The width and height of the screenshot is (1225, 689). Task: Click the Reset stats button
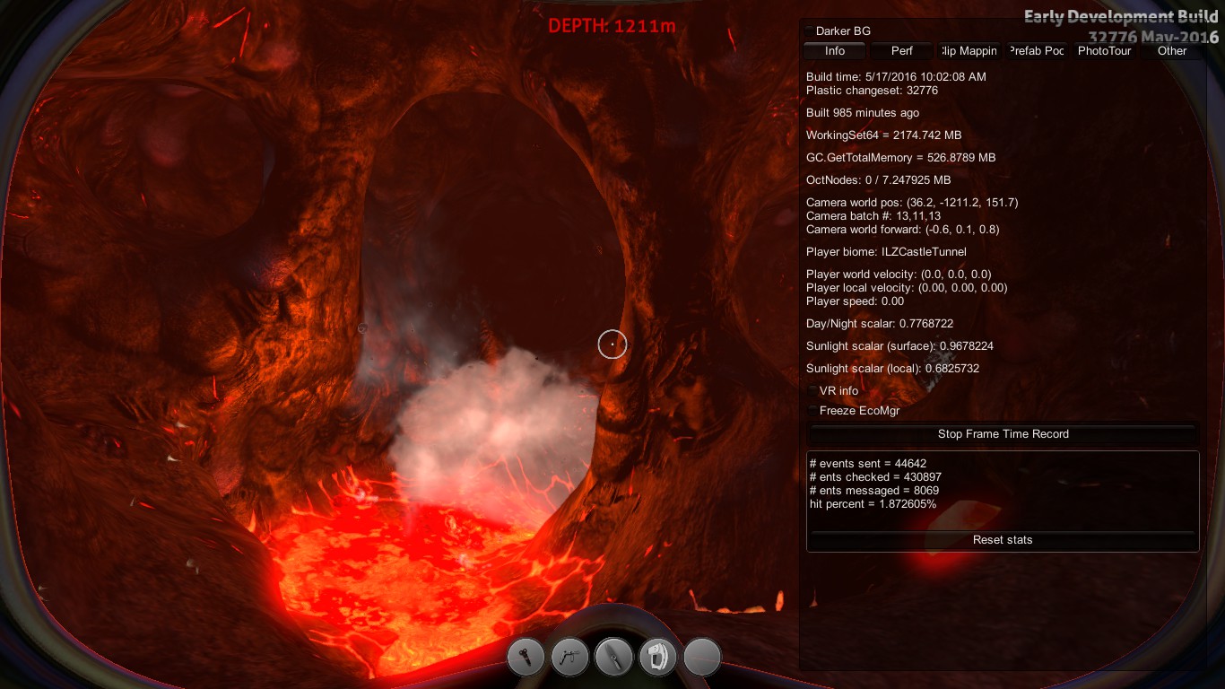click(1003, 540)
